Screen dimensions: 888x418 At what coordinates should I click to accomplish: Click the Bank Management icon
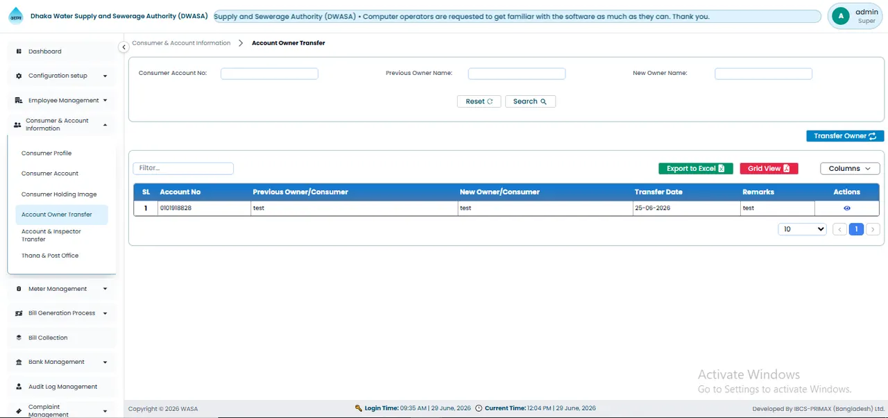tap(19, 362)
